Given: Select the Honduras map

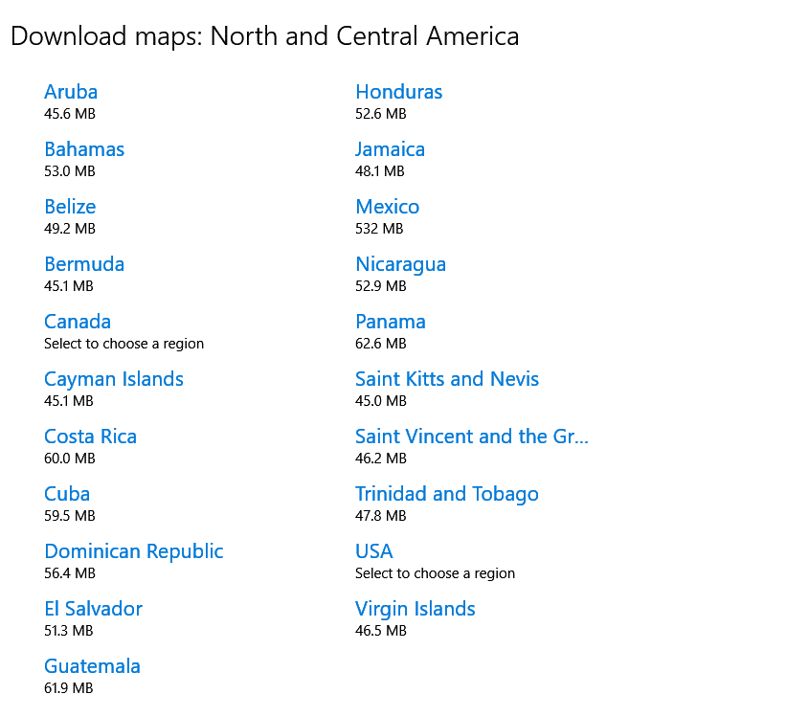Looking at the screenshot, I should coord(399,92).
